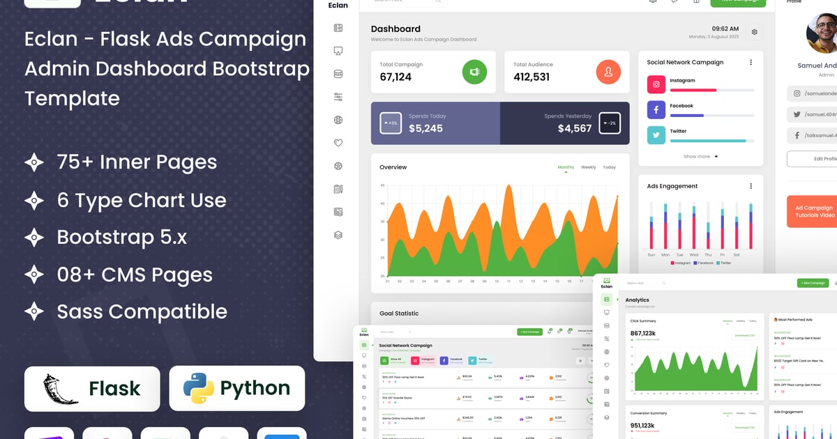Click the Eclan logo text in main sidebar
The width and height of the screenshot is (837, 439).
pyautogui.click(x=338, y=6)
